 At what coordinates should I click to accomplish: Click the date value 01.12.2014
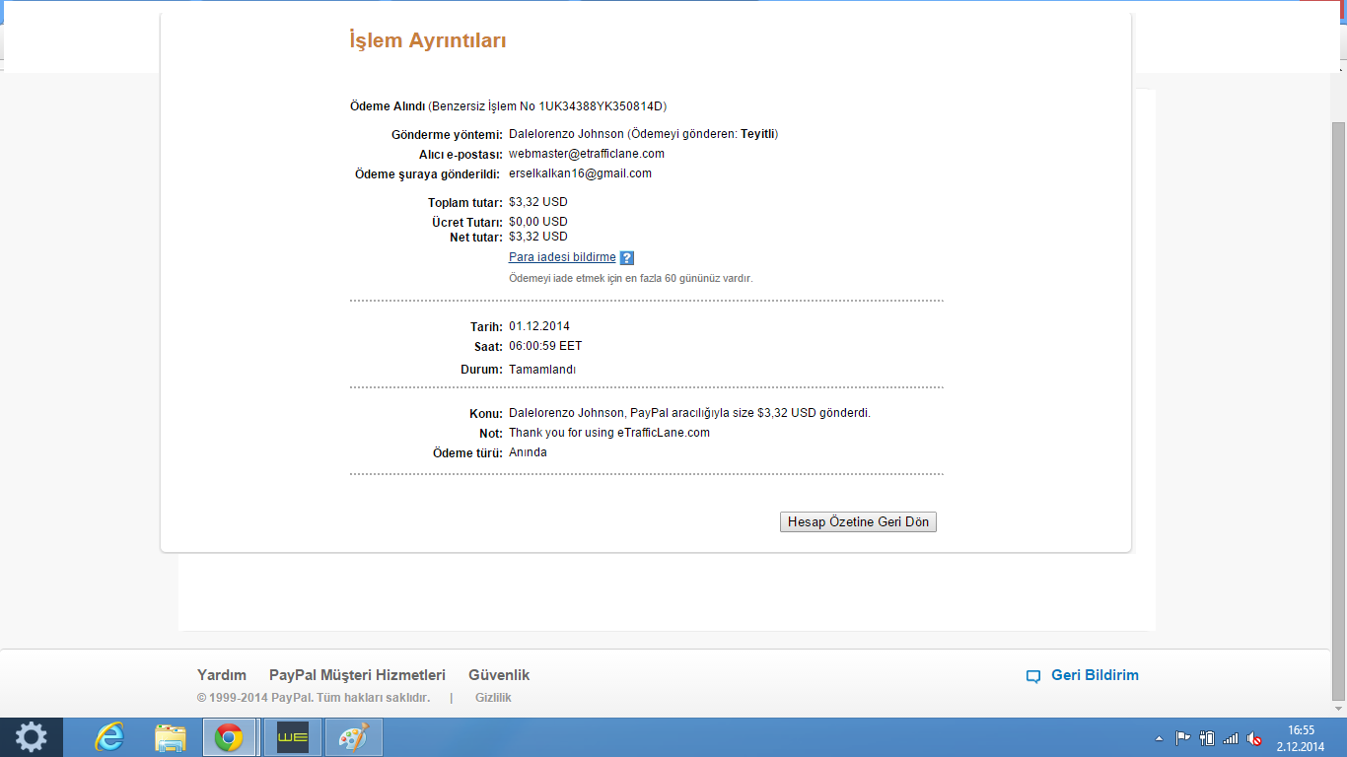coord(539,326)
